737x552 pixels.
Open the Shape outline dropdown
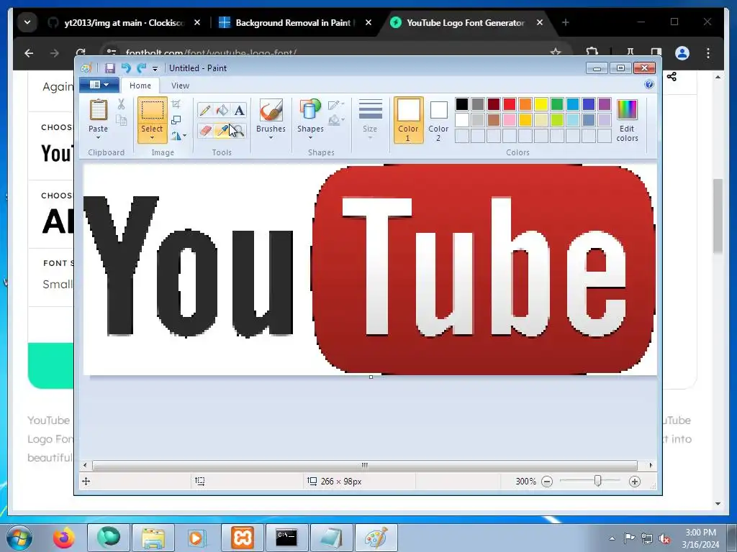tap(336, 105)
